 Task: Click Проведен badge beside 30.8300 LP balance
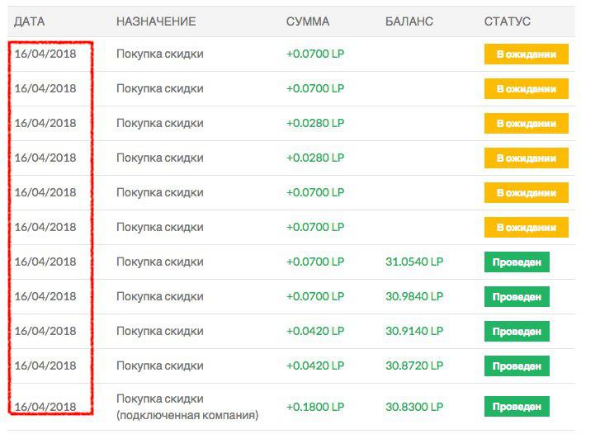click(517, 407)
